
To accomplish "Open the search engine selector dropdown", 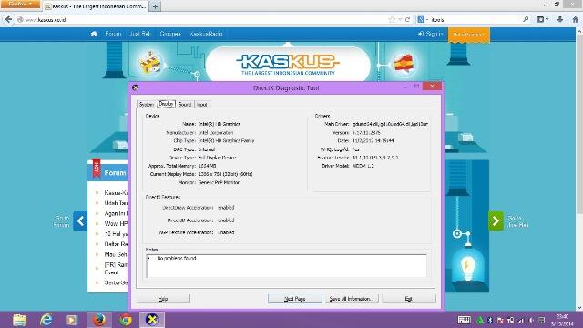I will pos(423,19).
